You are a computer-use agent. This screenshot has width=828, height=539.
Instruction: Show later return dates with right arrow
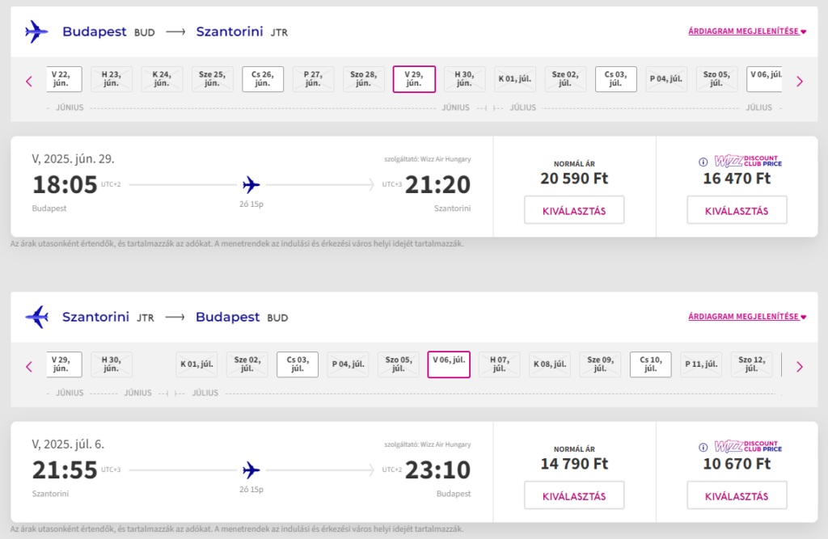pos(800,367)
